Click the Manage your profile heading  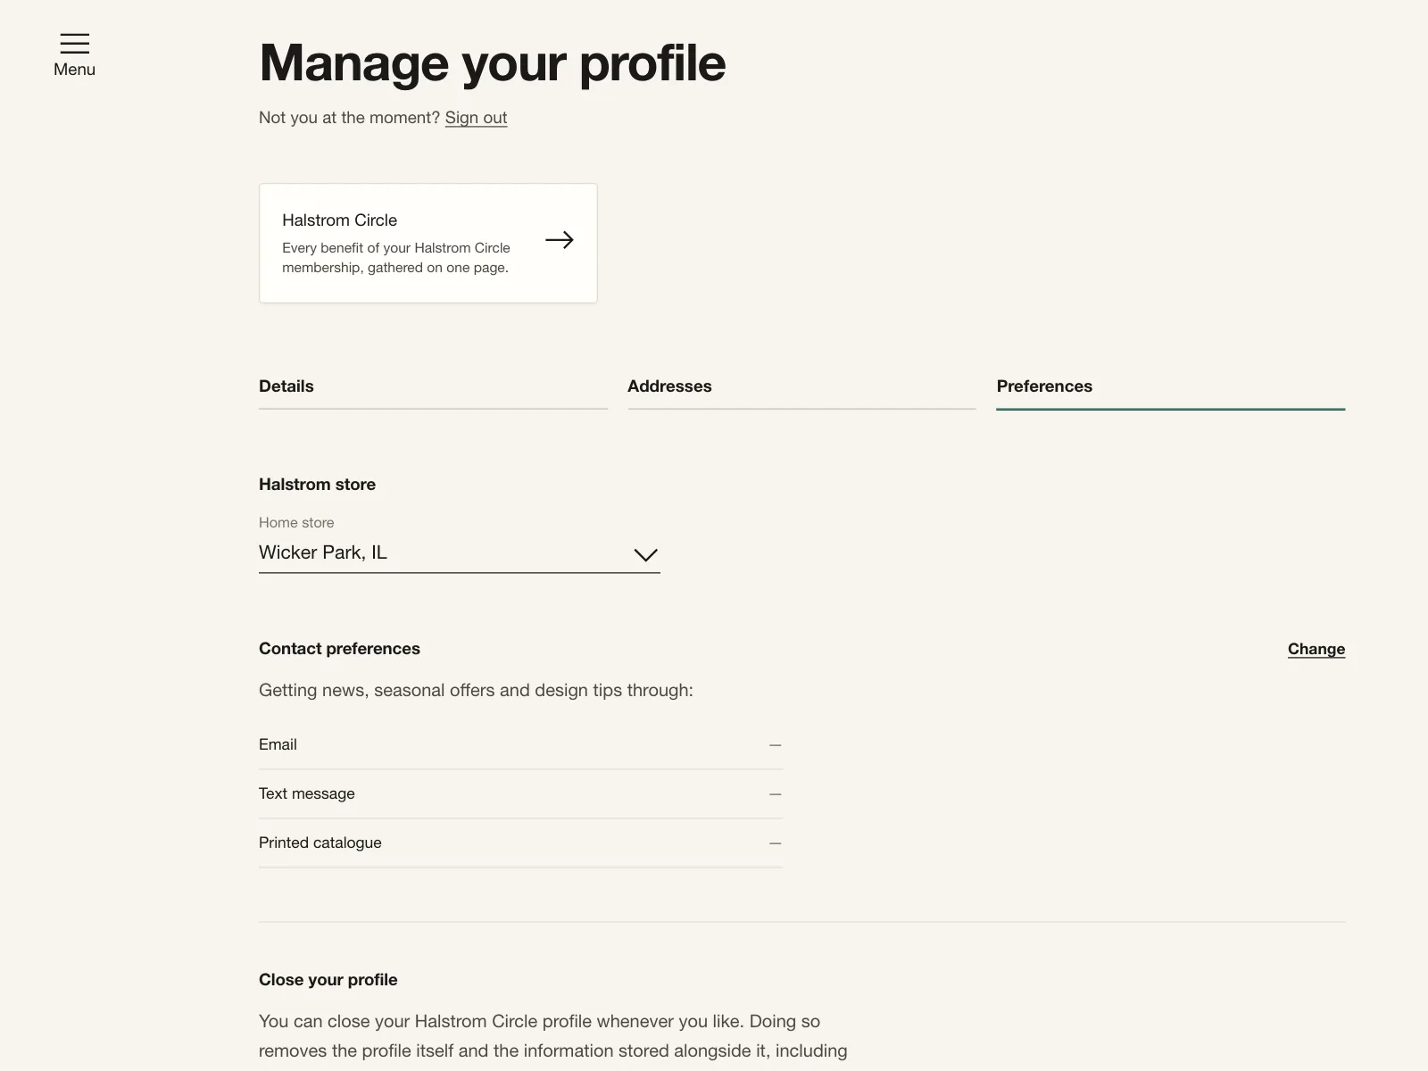coord(492,63)
